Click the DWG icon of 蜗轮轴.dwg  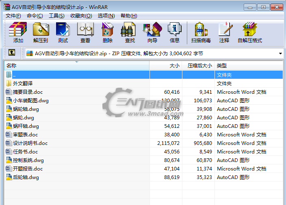(x=9, y=109)
